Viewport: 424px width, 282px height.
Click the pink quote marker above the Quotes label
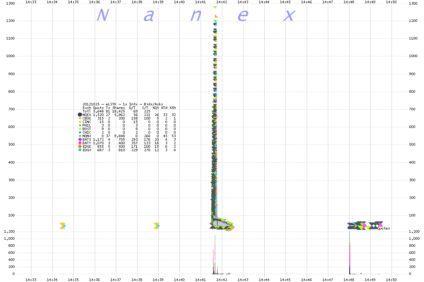coord(381,224)
